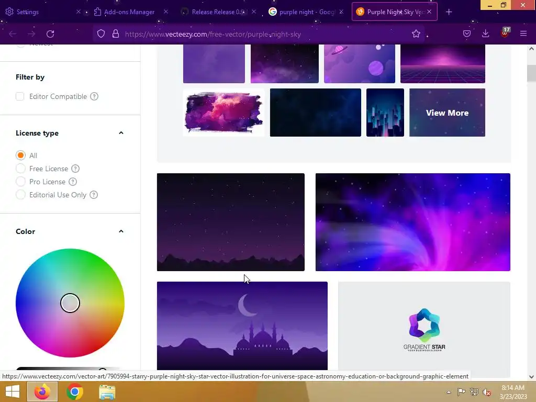The image size is (536, 402).
Task: Launch Chrome from taskbar
Action: pos(75,392)
